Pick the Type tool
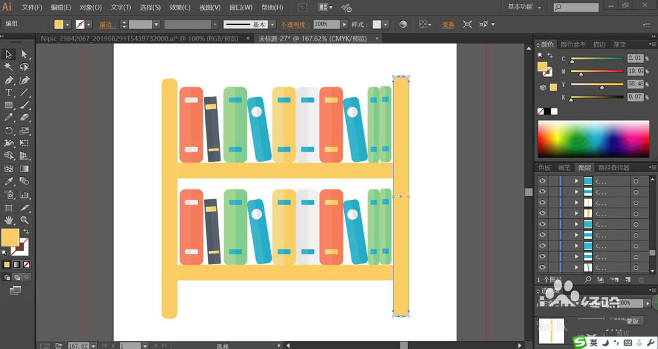The image size is (658, 349). click(9, 93)
